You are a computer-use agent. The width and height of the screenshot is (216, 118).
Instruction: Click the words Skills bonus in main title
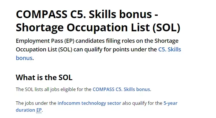click(x=120, y=14)
